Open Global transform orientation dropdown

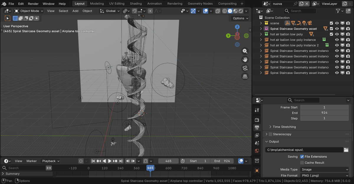coord(110,11)
